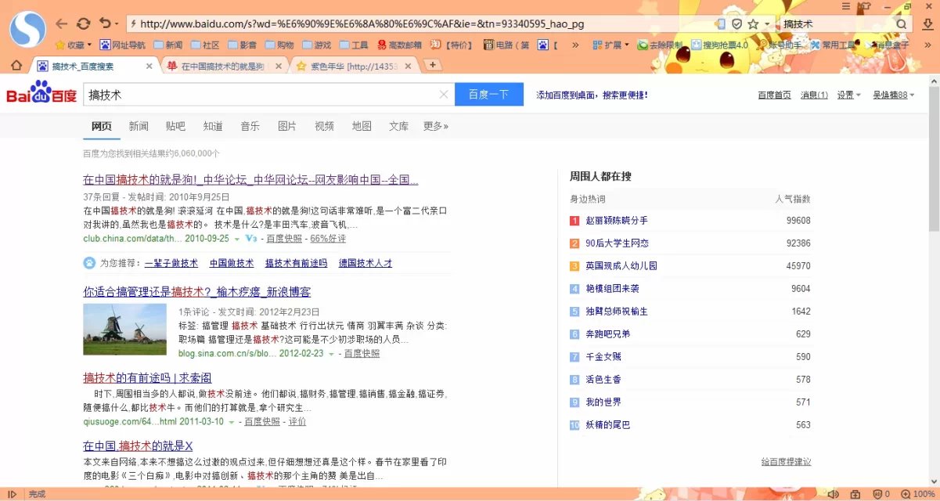Open a new tab with the plus button
This screenshot has width=940, height=501.
tap(431, 65)
